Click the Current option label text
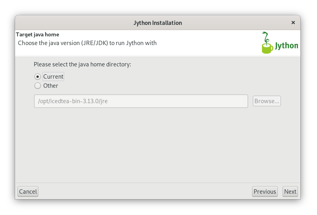Image resolution: width=317 pixels, height=215 pixels. (x=53, y=77)
